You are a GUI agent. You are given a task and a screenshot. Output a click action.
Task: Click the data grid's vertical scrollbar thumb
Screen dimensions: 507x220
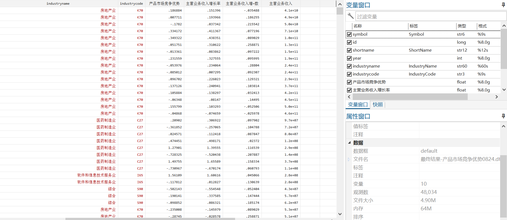click(340, 11)
